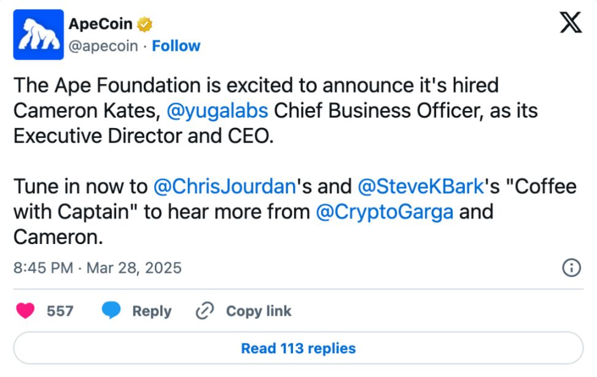Follow the ApeCoin account

(x=176, y=46)
